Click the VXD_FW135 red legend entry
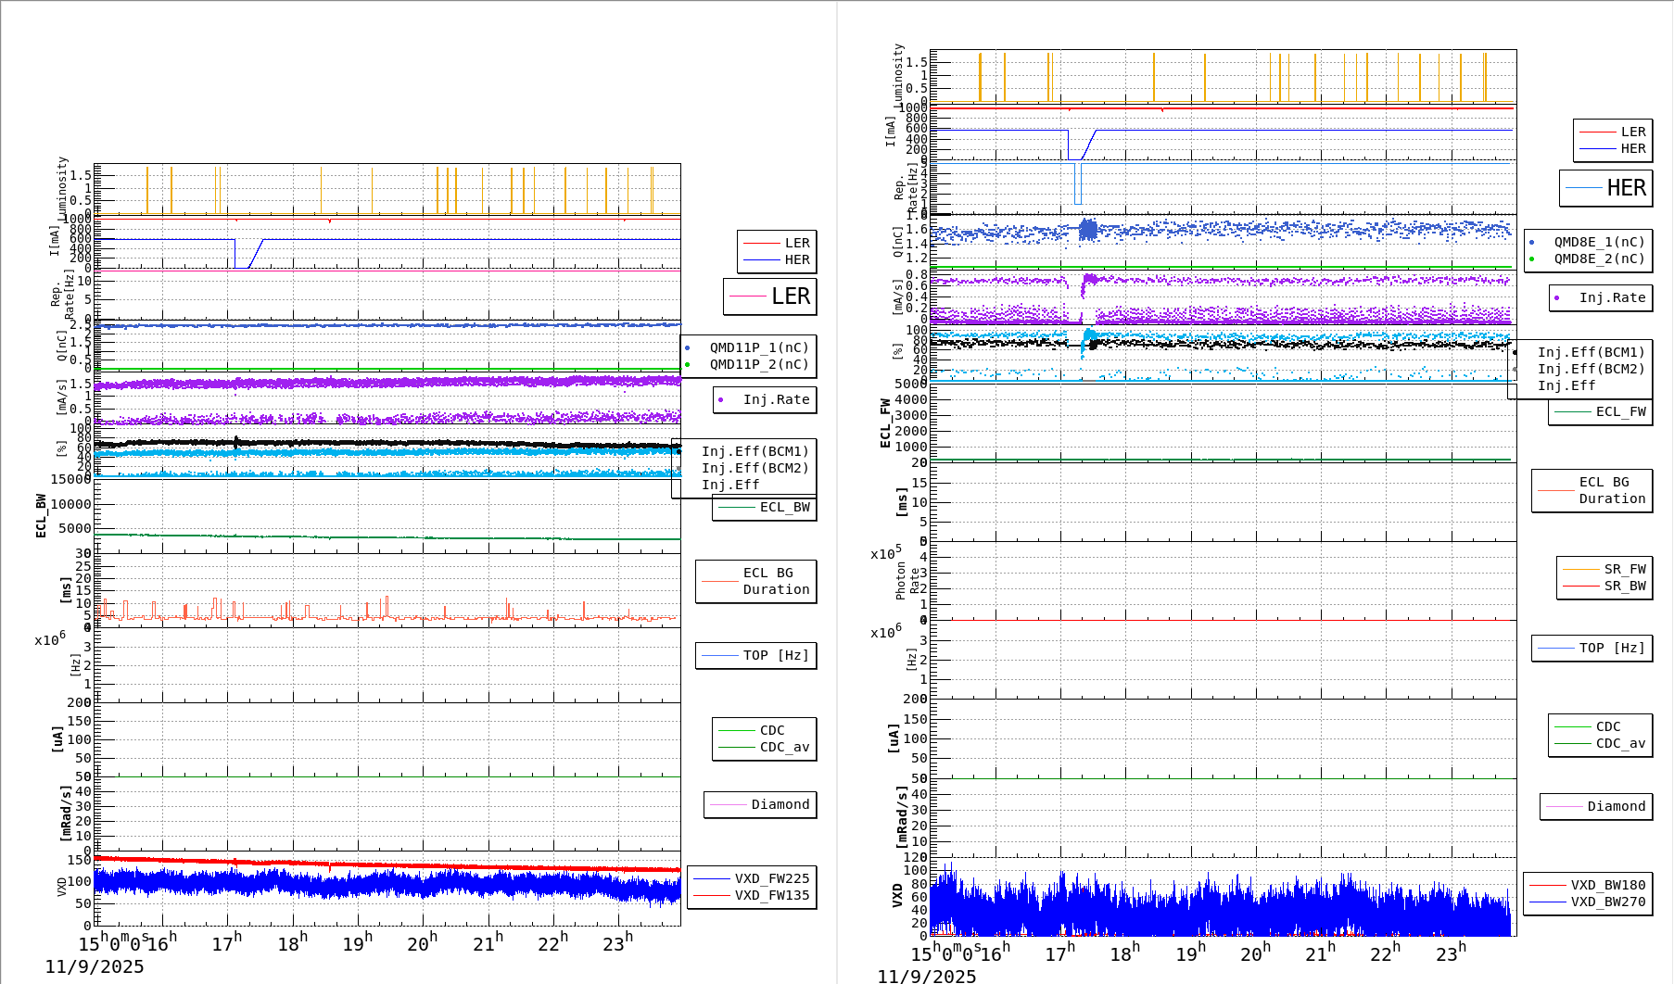This screenshot has height=984, width=1674. (x=771, y=895)
